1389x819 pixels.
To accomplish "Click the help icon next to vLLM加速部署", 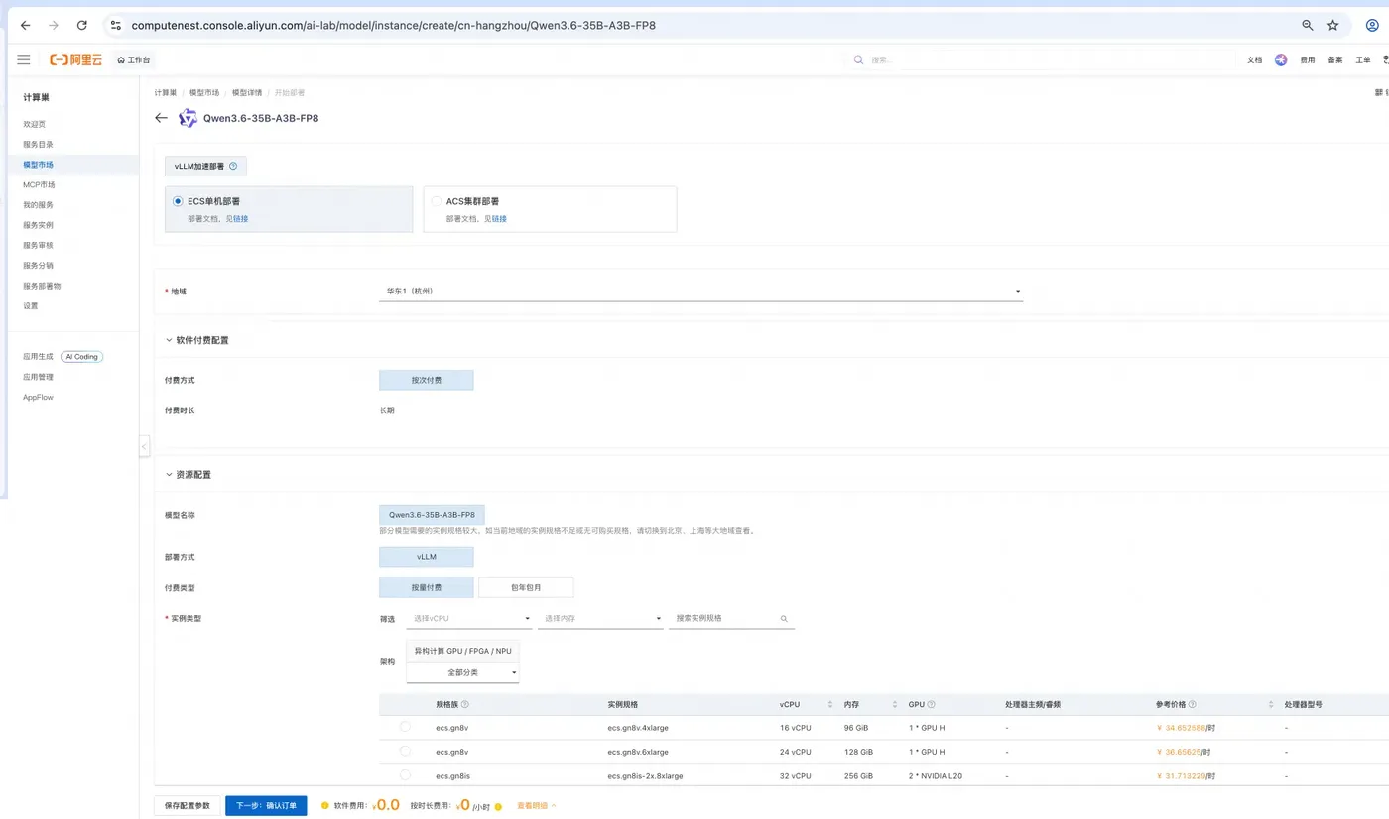I will pyautogui.click(x=232, y=166).
